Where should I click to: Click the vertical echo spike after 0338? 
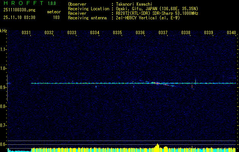pos(195,82)
